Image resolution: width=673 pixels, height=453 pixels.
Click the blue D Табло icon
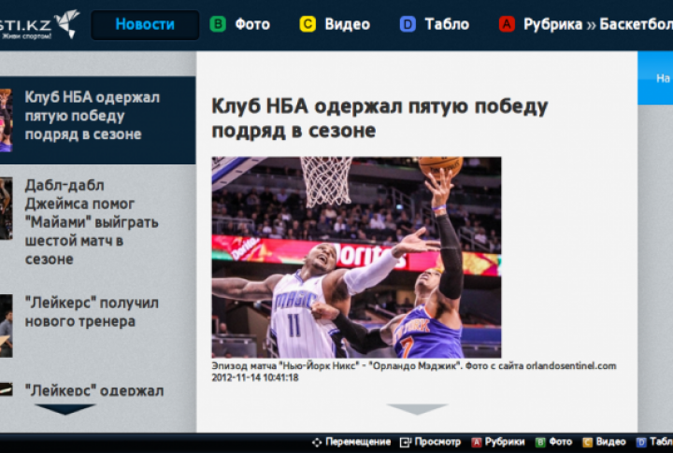(x=408, y=24)
